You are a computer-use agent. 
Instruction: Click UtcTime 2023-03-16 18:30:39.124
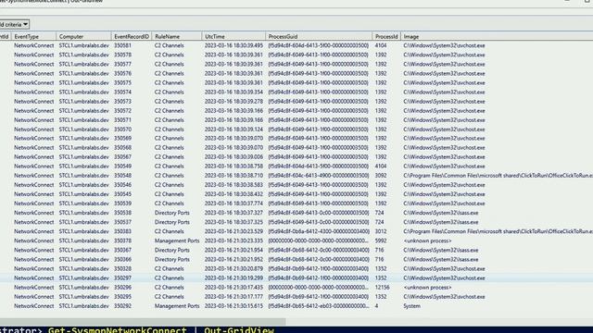click(233, 129)
